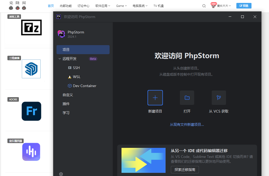This screenshot has width=269, height=176.
Task: Click the 音乐播放器 category tag
Action: click(x=15, y=141)
